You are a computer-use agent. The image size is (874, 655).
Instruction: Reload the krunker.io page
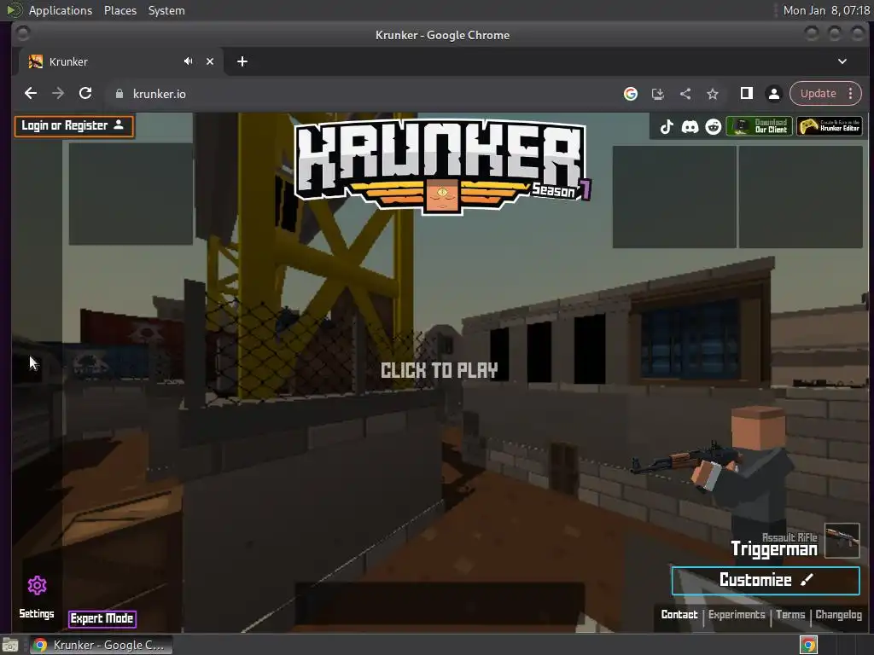(85, 94)
